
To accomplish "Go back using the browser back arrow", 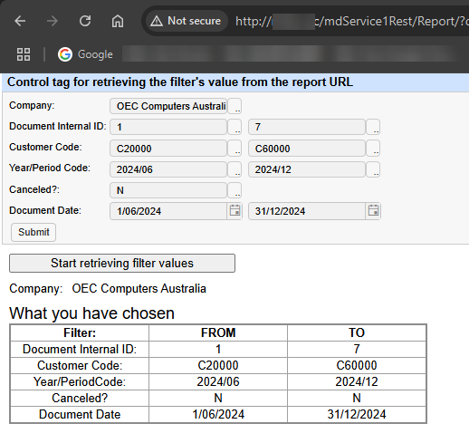I will pos(20,21).
